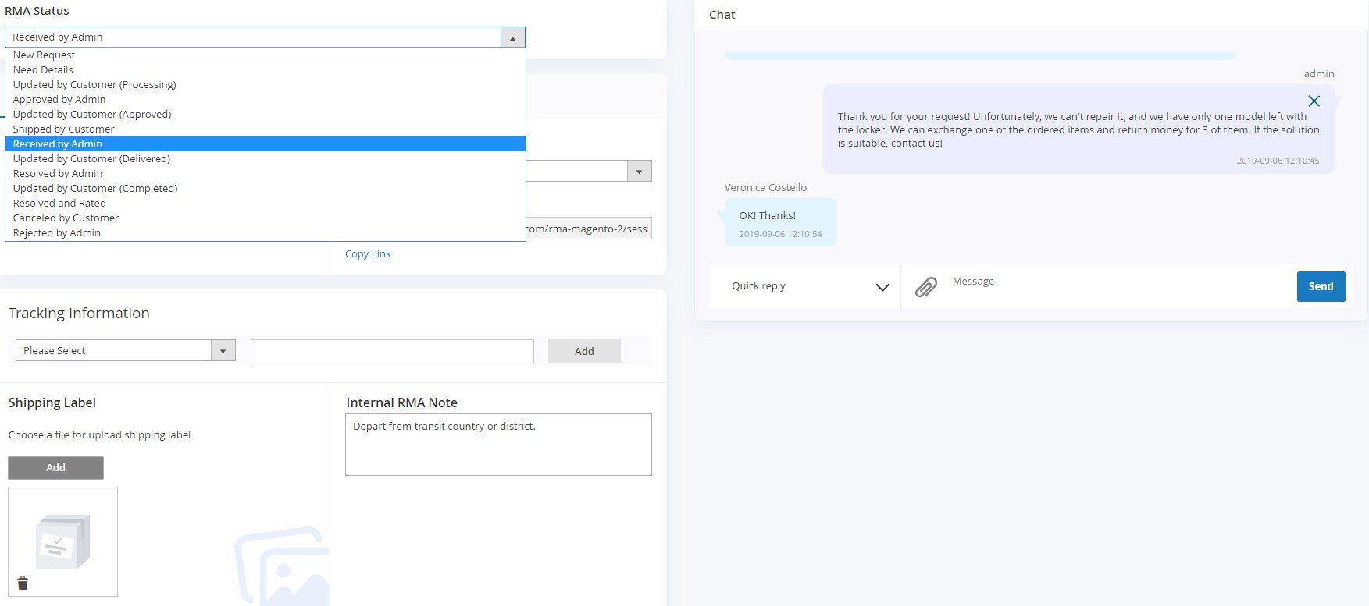Open the Please Select carrier dropdown
The height and width of the screenshot is (606, 1369).
[x=126, y=350]
